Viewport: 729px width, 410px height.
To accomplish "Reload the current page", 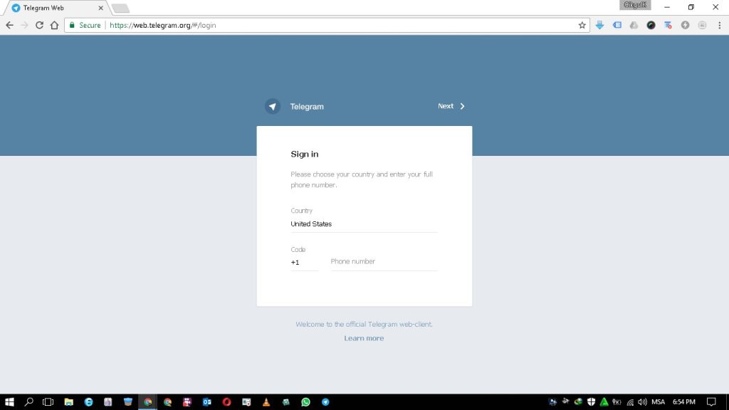I will tap(40, 25).
